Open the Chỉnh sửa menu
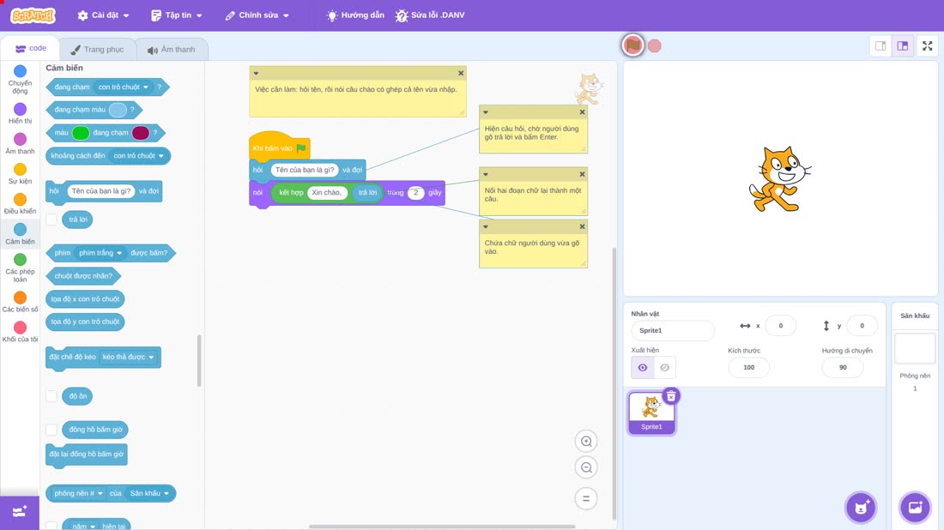 257,15
